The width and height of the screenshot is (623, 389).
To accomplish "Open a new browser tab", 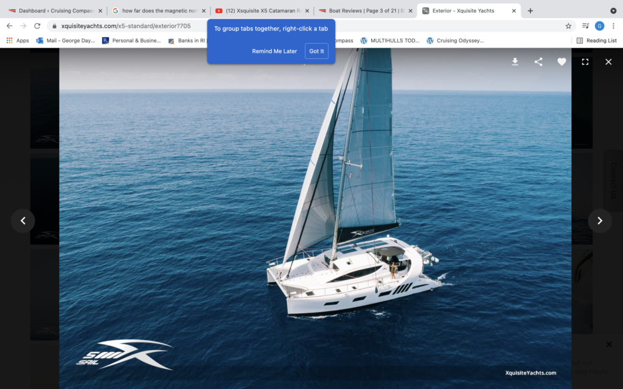I will pyautogui.click(x=531, y=11).
